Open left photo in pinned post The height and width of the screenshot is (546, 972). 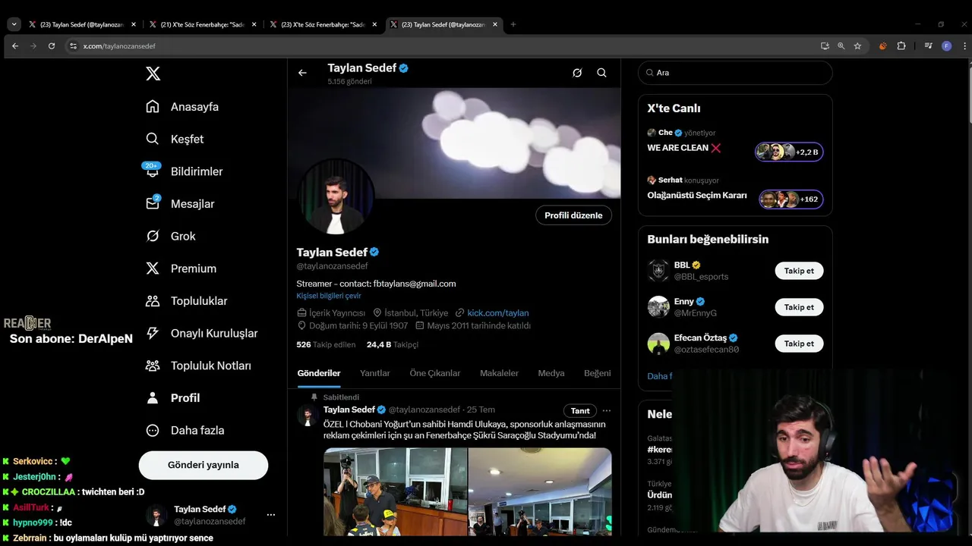pos(396,491)
